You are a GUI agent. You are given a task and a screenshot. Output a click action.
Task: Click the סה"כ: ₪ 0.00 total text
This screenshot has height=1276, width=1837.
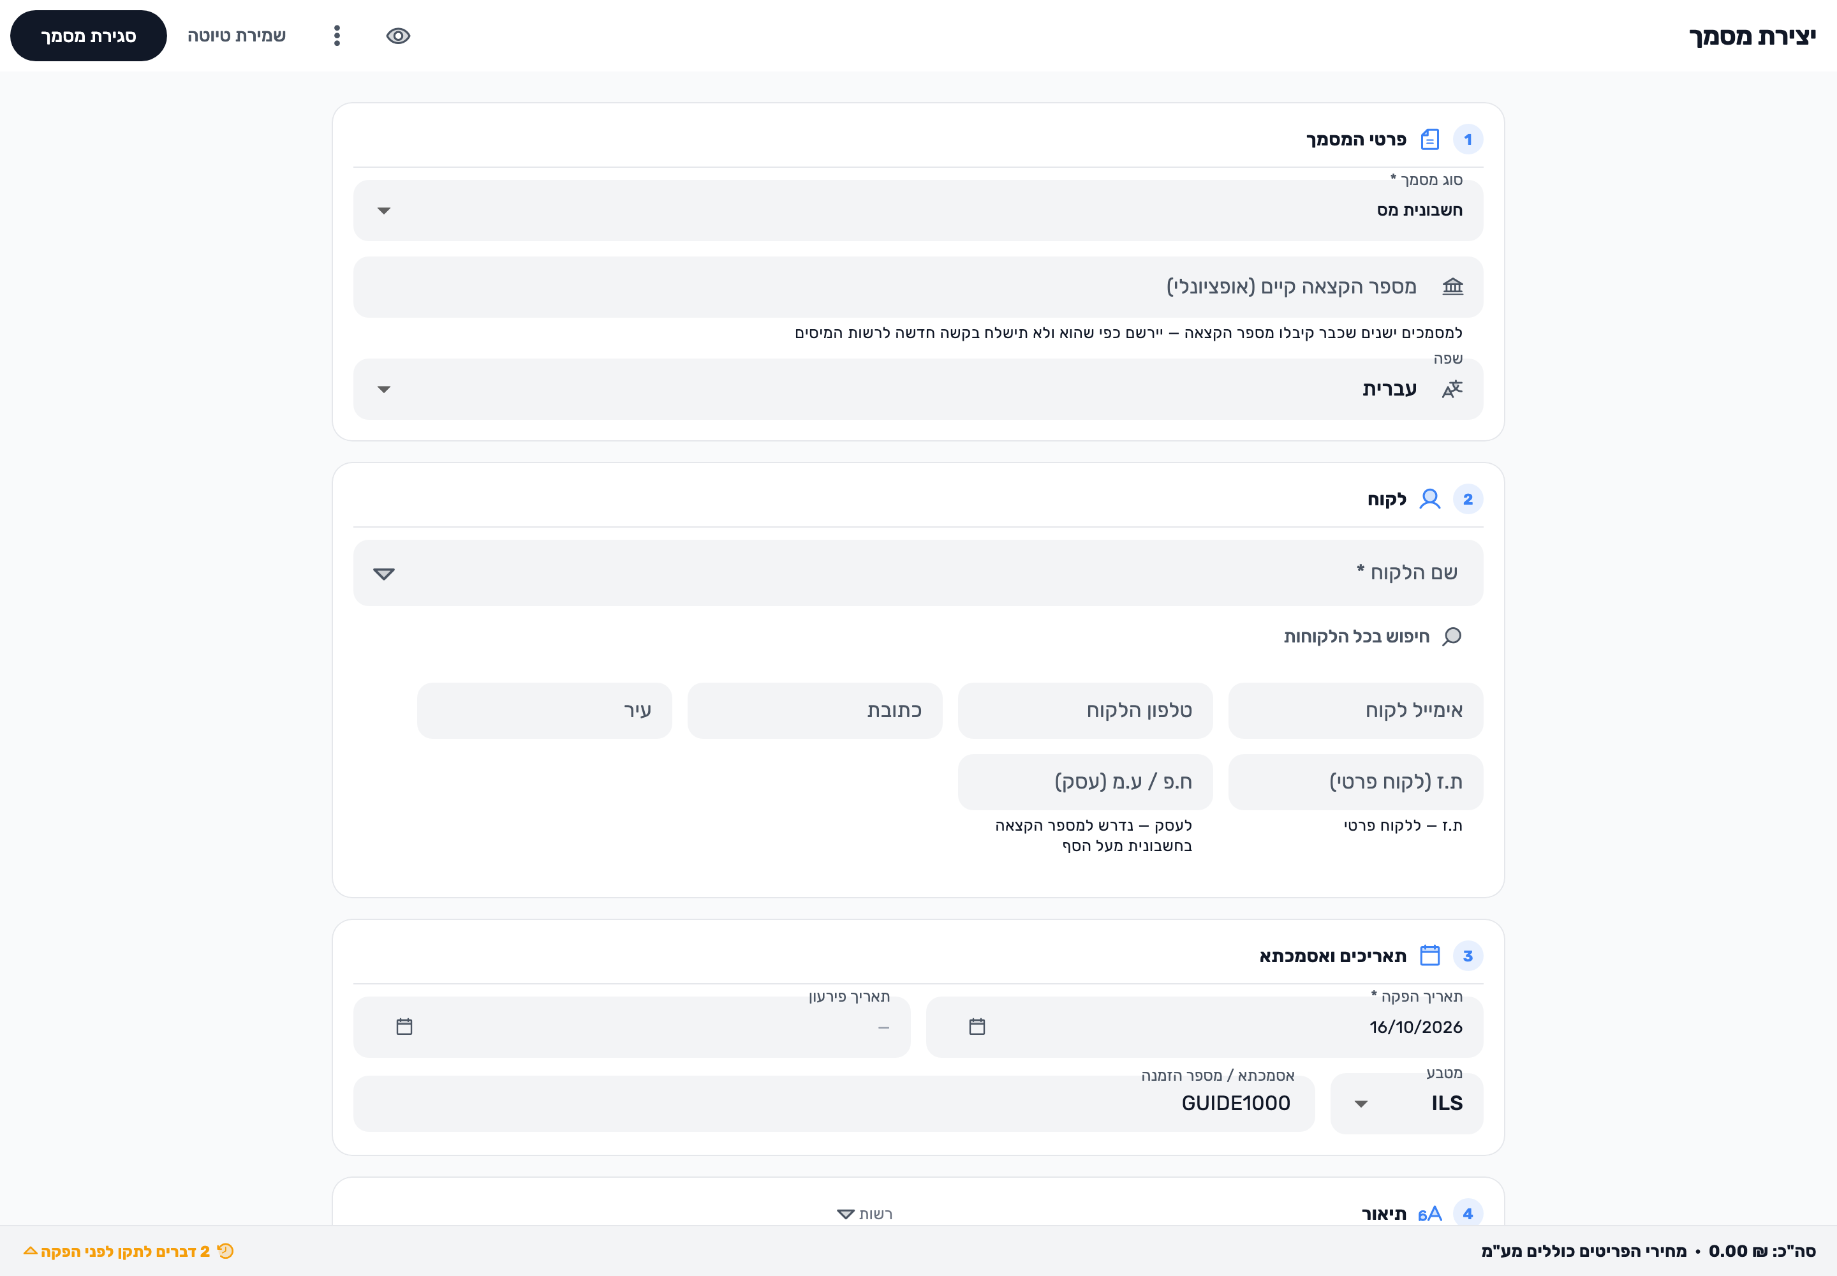tap(1762, 1251)
